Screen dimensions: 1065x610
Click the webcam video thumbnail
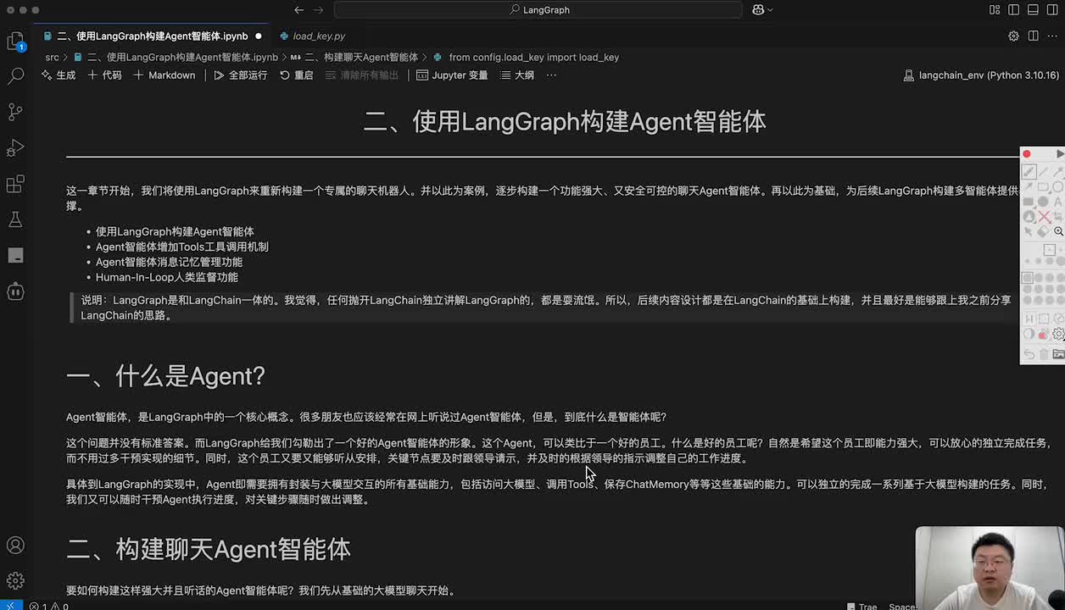(990, 568)
